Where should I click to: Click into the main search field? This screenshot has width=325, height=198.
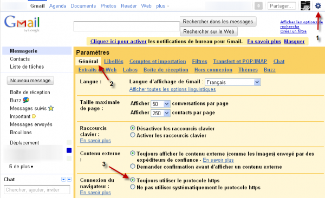pos(127,27)
